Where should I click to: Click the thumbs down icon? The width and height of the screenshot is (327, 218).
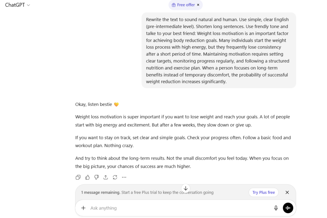[x=96, y=177]
